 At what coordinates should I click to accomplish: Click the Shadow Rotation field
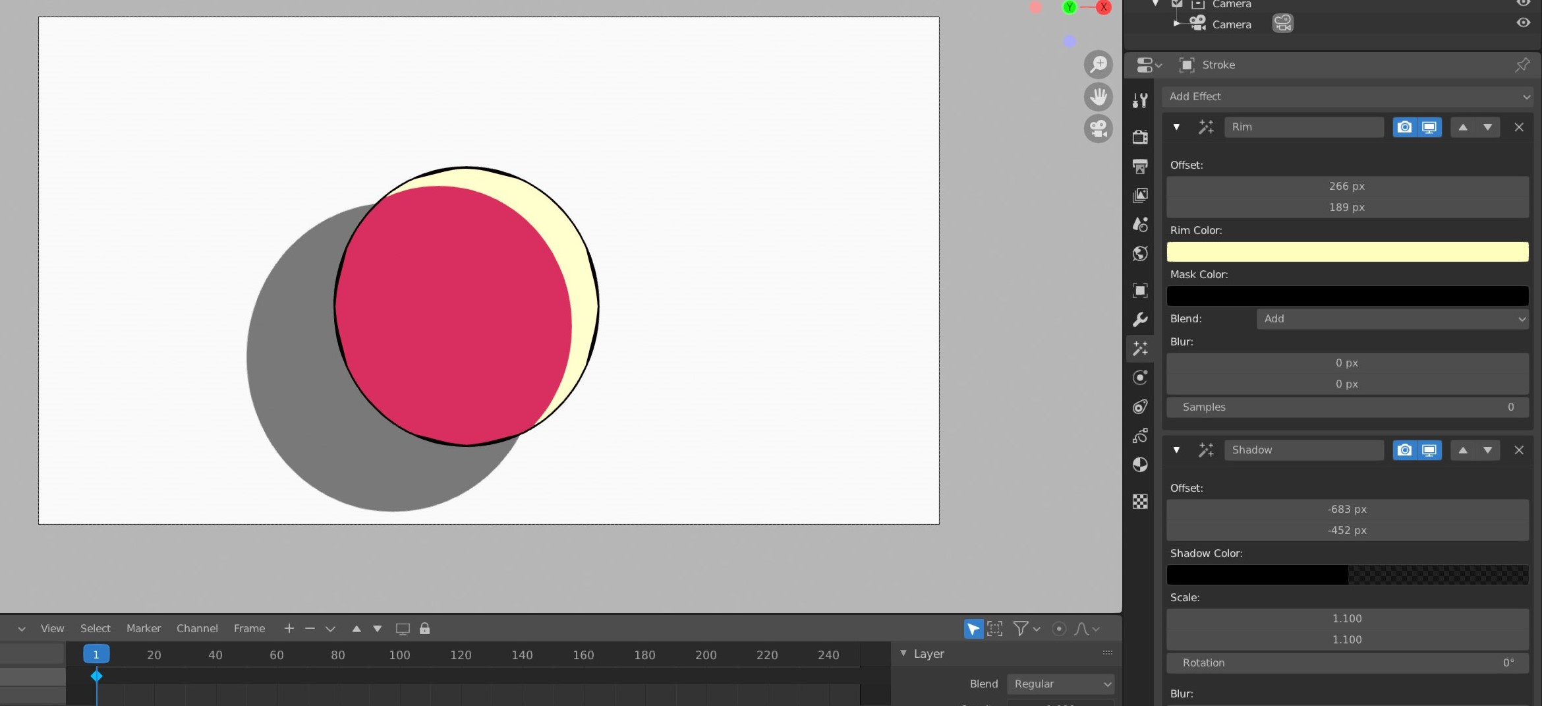1347,663
